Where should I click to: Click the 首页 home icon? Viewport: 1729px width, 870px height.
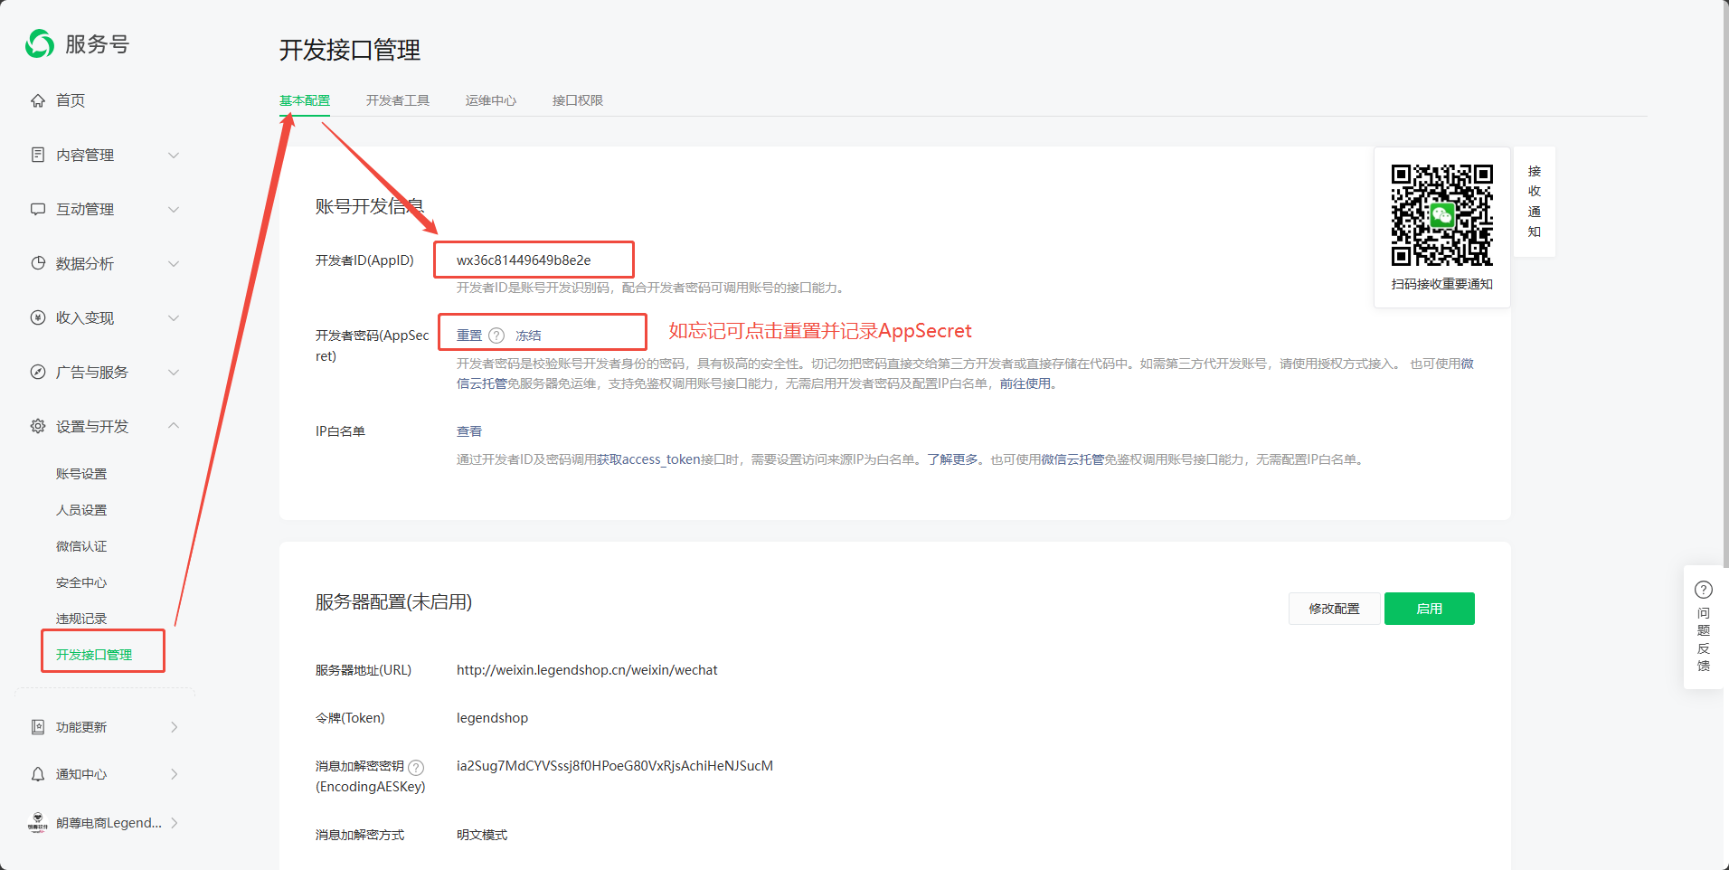tap(38, 100)
